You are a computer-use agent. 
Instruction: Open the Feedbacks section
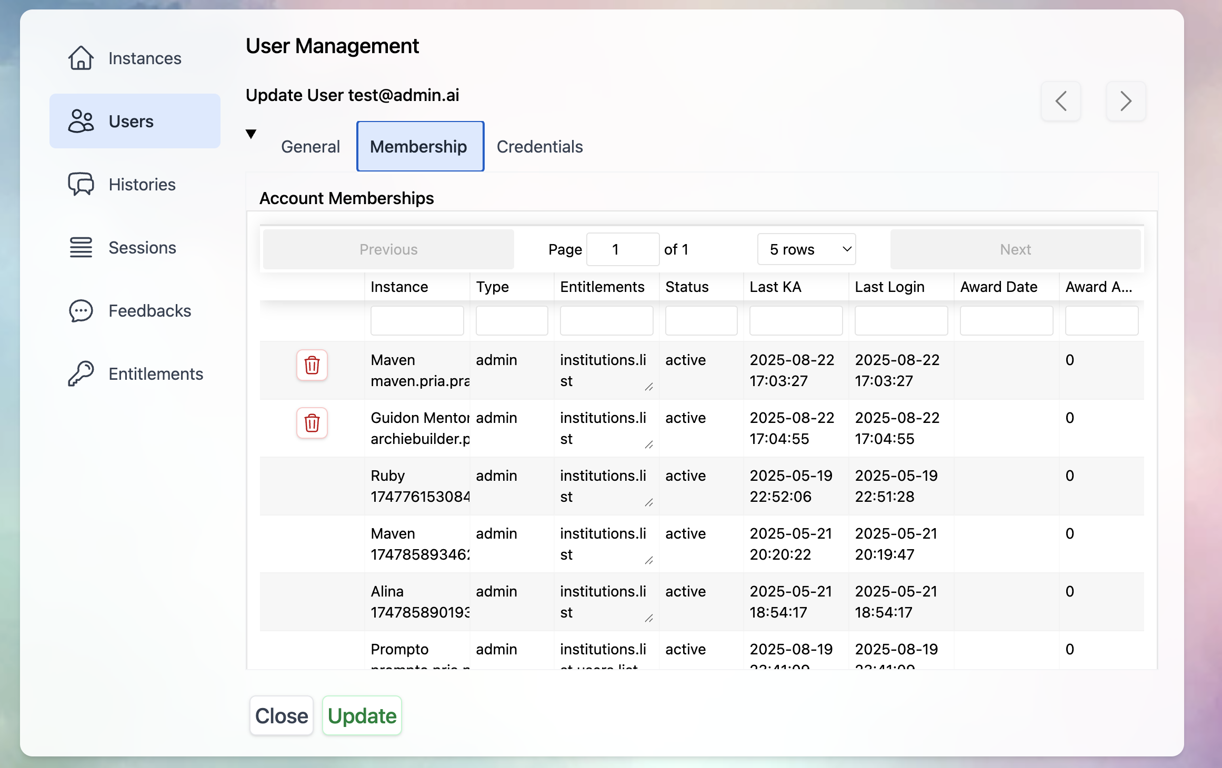(149, 310)
